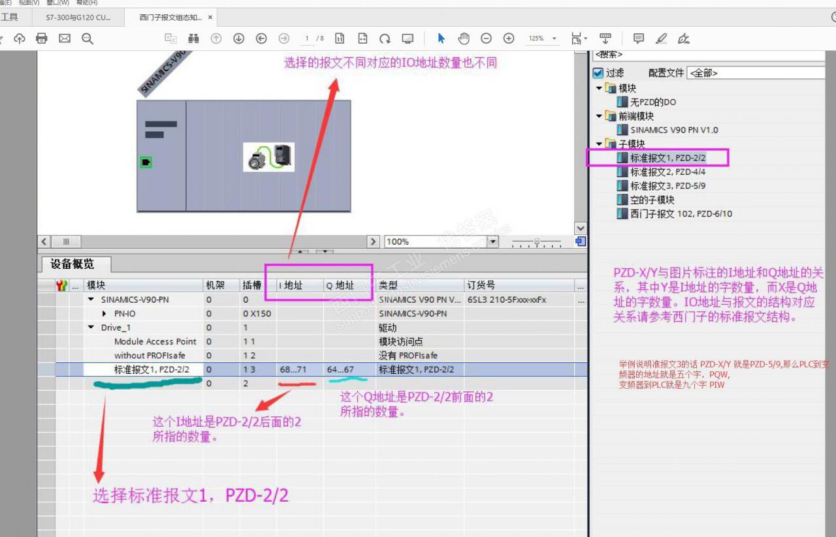
Task: Set actual size with the 1:1 page icon
Action: click(340, 38)
